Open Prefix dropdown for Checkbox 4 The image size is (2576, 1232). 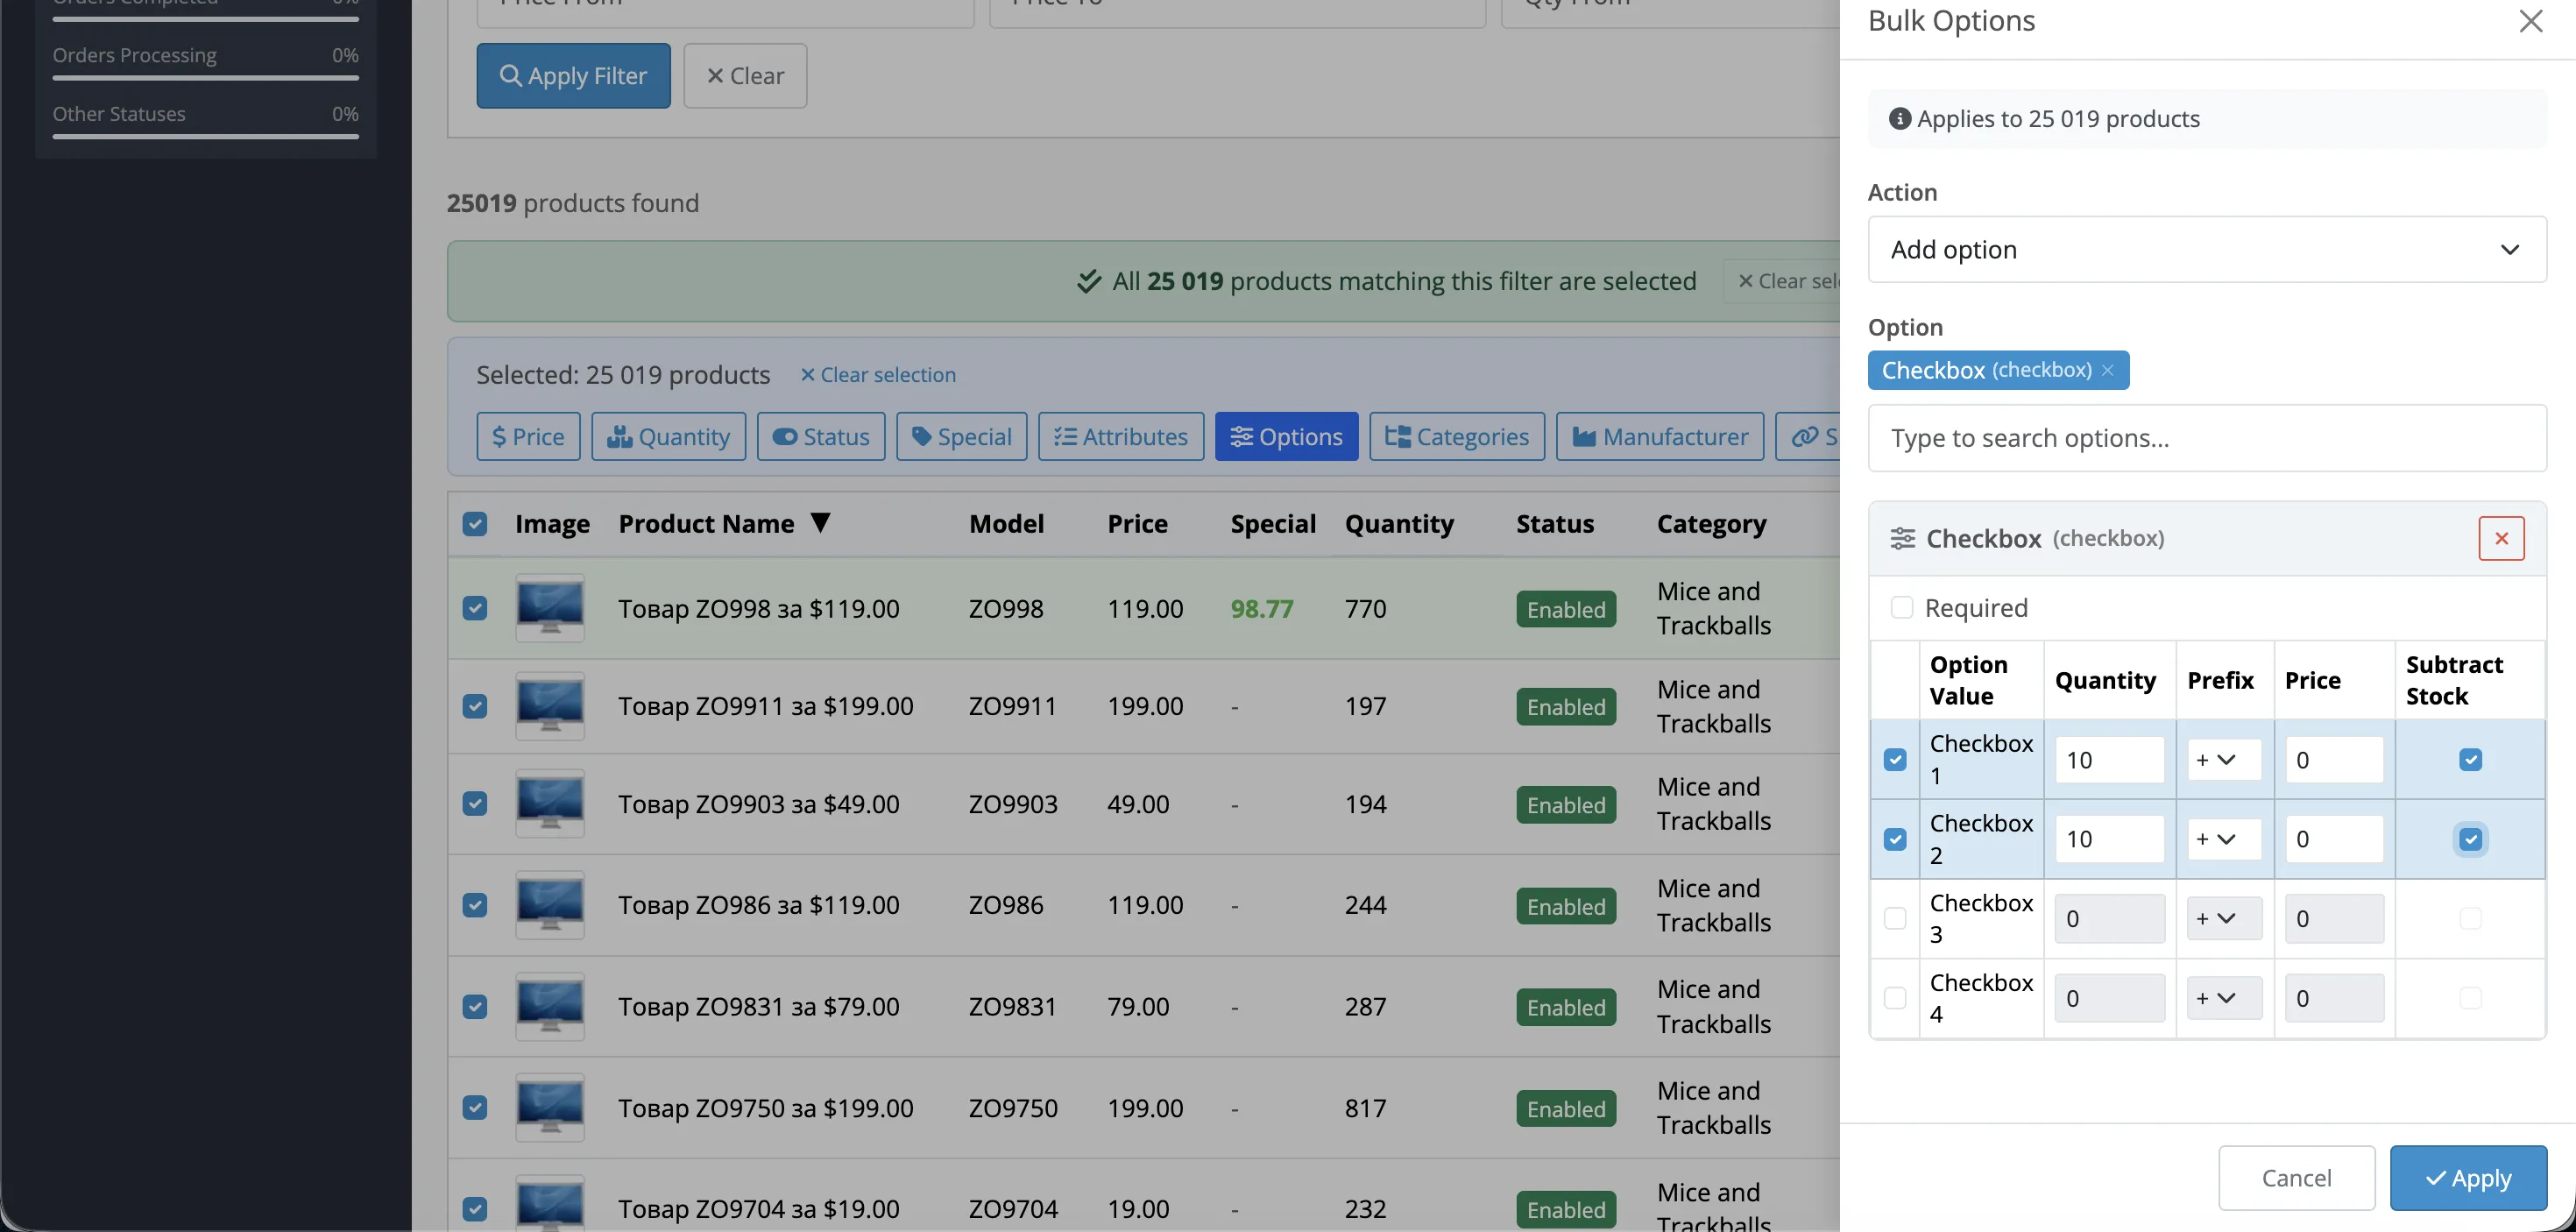coord(2224,998)
